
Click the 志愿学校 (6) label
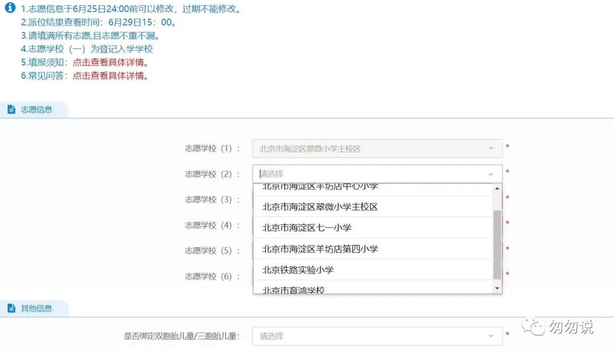pos(212,277)
